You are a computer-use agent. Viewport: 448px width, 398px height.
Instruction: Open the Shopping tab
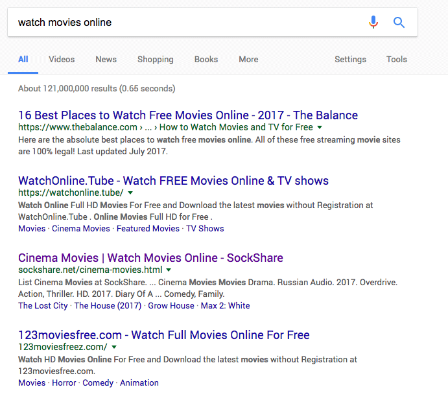(x=156, y=60)
